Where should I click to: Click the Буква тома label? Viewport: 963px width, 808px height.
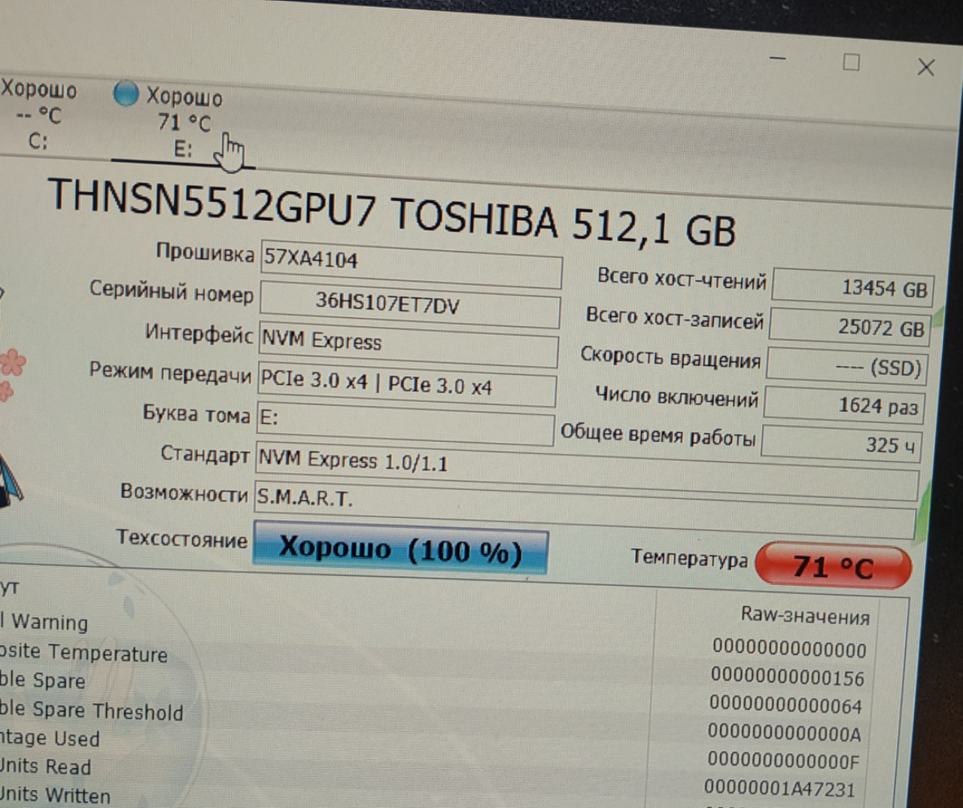pyautogui.click(x=196, y=413)
